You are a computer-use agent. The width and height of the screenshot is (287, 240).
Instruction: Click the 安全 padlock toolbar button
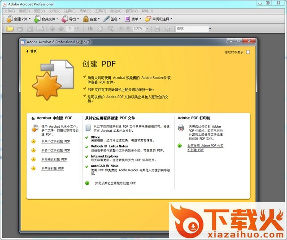point(91,19)
